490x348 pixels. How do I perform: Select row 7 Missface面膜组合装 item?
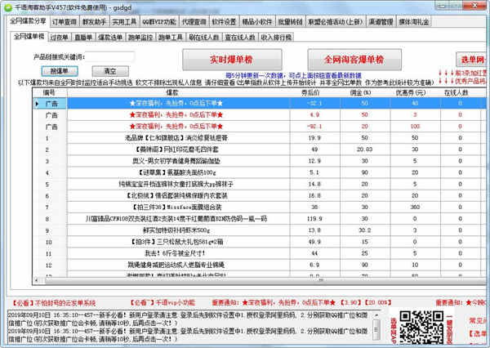point(177,207)
